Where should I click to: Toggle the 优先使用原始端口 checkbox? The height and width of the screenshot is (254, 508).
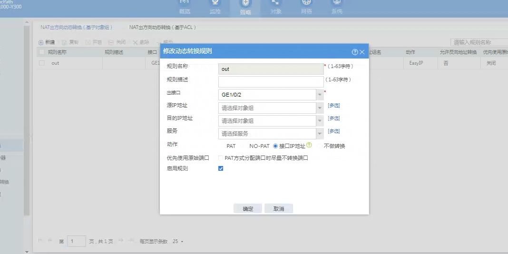pos(221,158)
